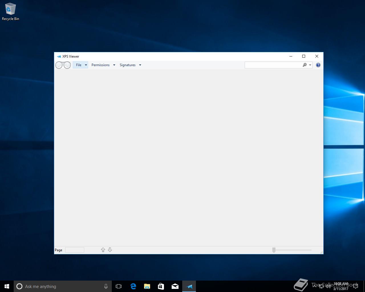Maximize the XPS Viewer window
Viewport: 365px width, 292px height.
[304, 56]
